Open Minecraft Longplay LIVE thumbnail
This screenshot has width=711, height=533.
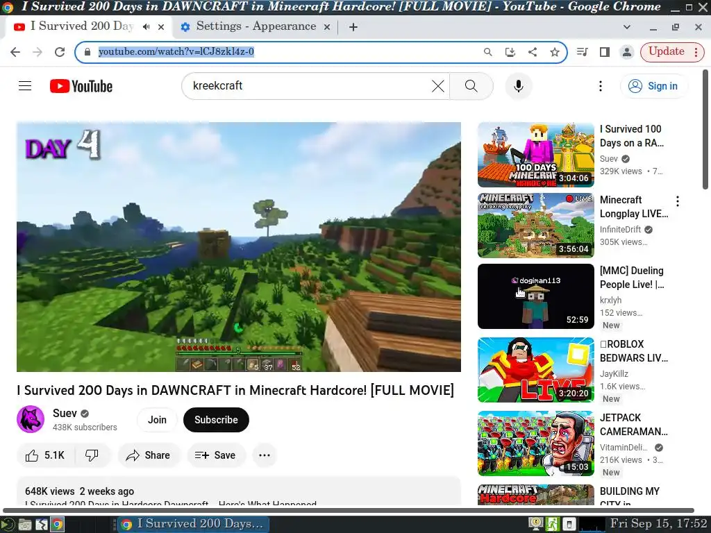click(535, 226)
